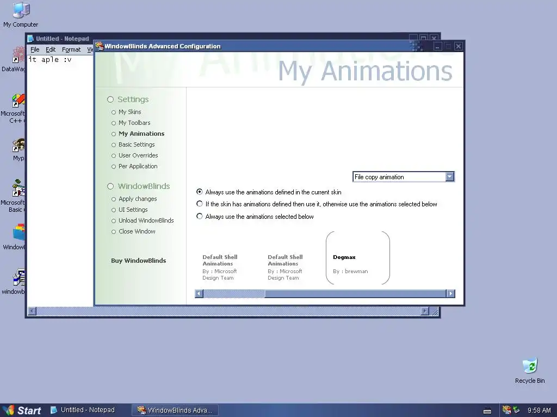Screen dimensions: 557x417
Task: Open the File copy animation dropdown
Action: [404, 176]
